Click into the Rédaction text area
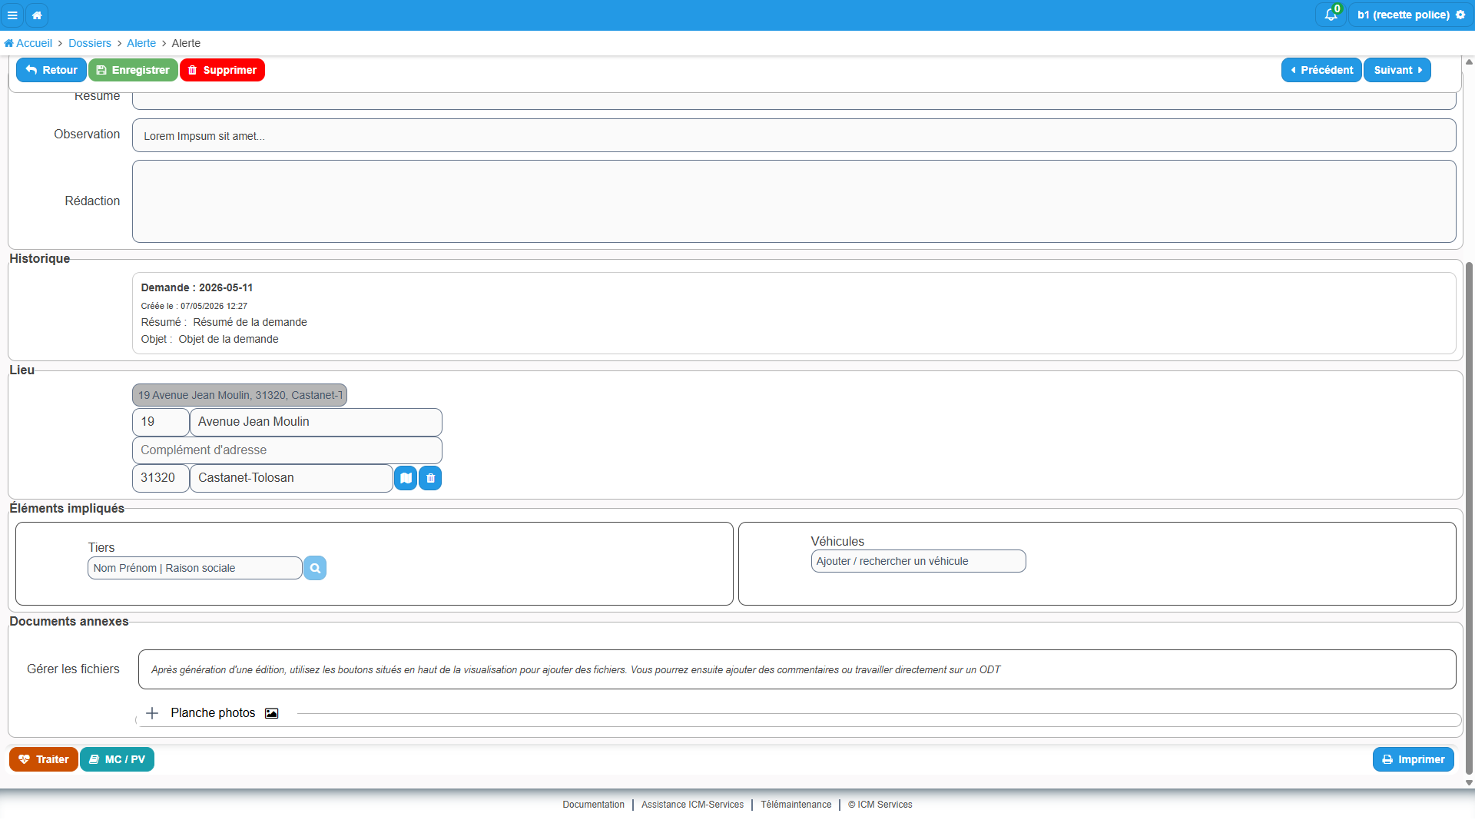The height and width of the screenshot is (830, 1475). [794, 201]
